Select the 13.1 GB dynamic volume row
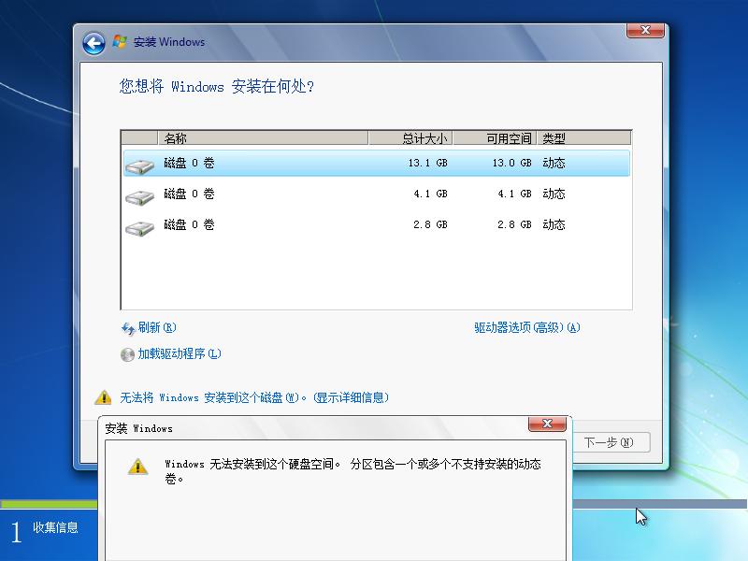This screenshot has height=561, width=748. pyautogui.click(x=280, y=162)
